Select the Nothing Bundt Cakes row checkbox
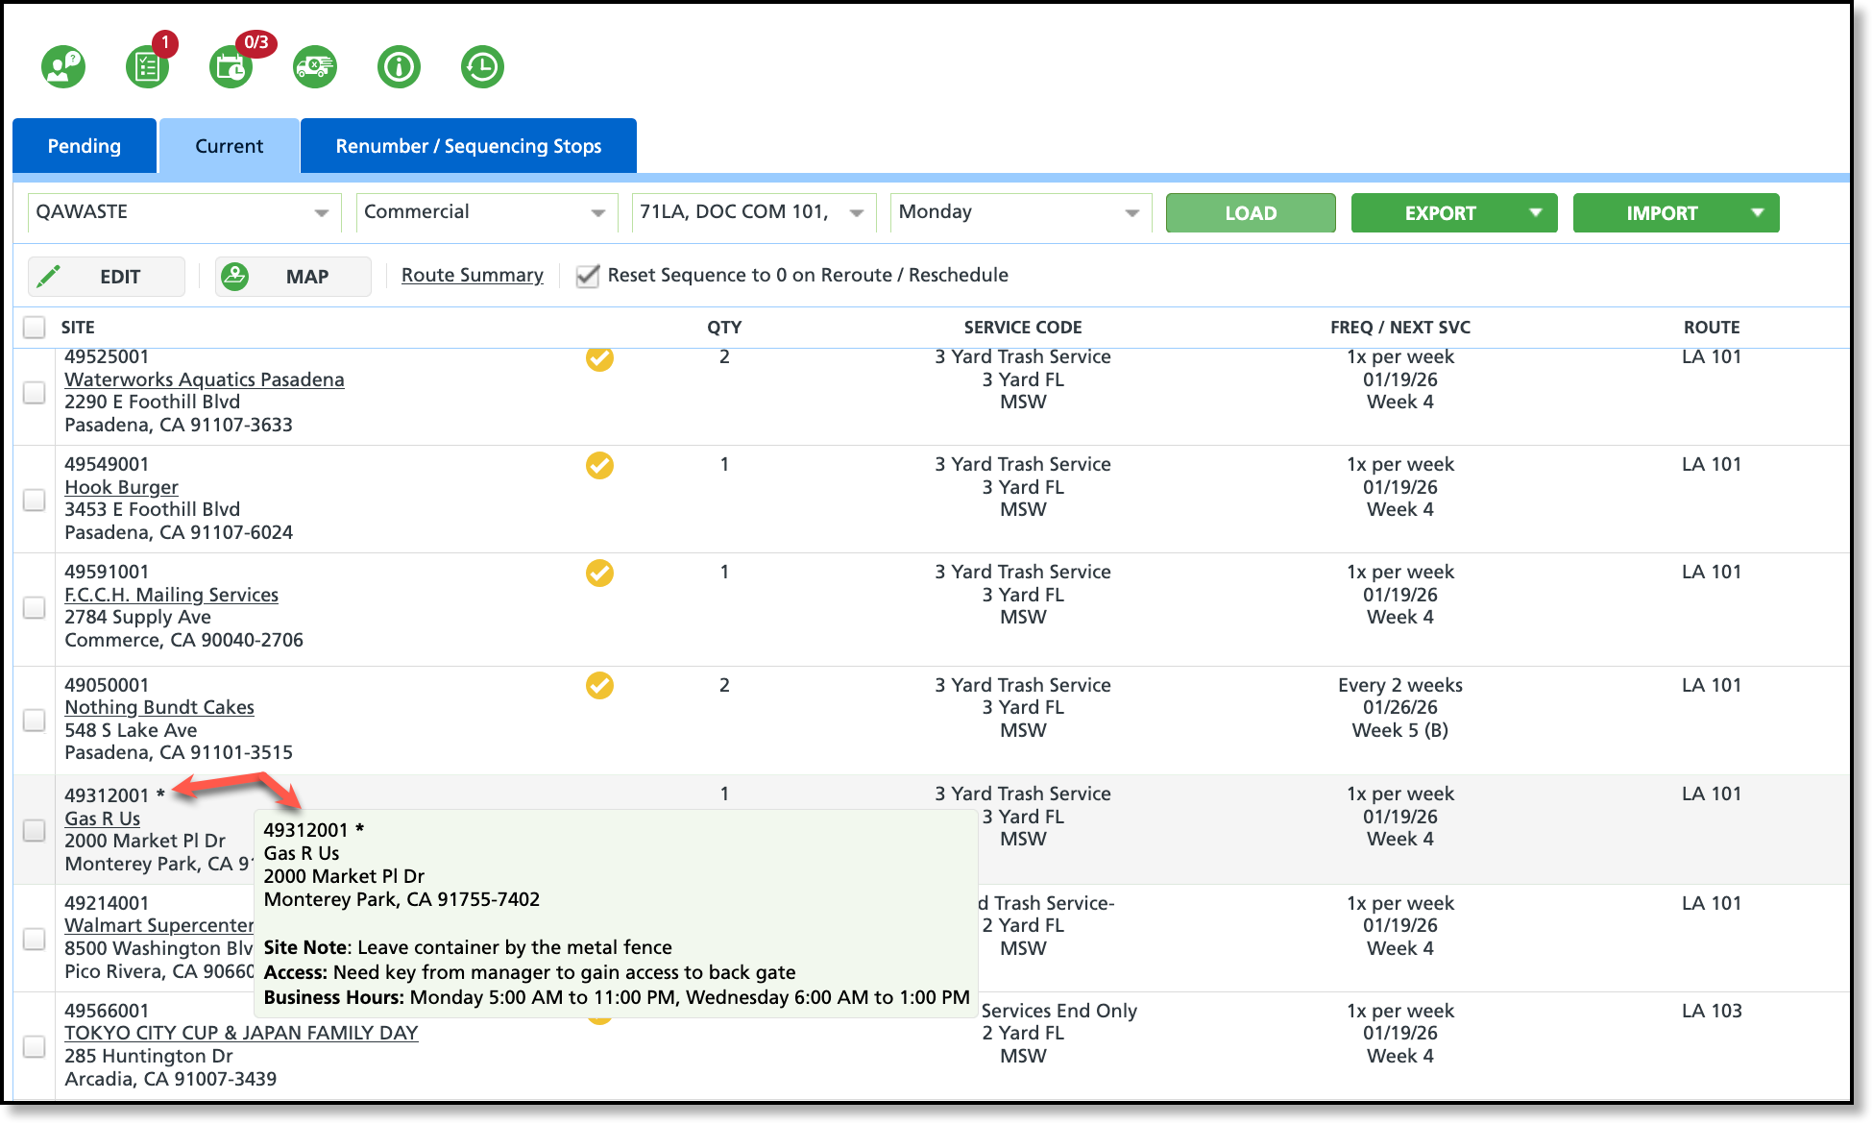The height and width of the screenshot is (1124, 1873). (35, 720)
